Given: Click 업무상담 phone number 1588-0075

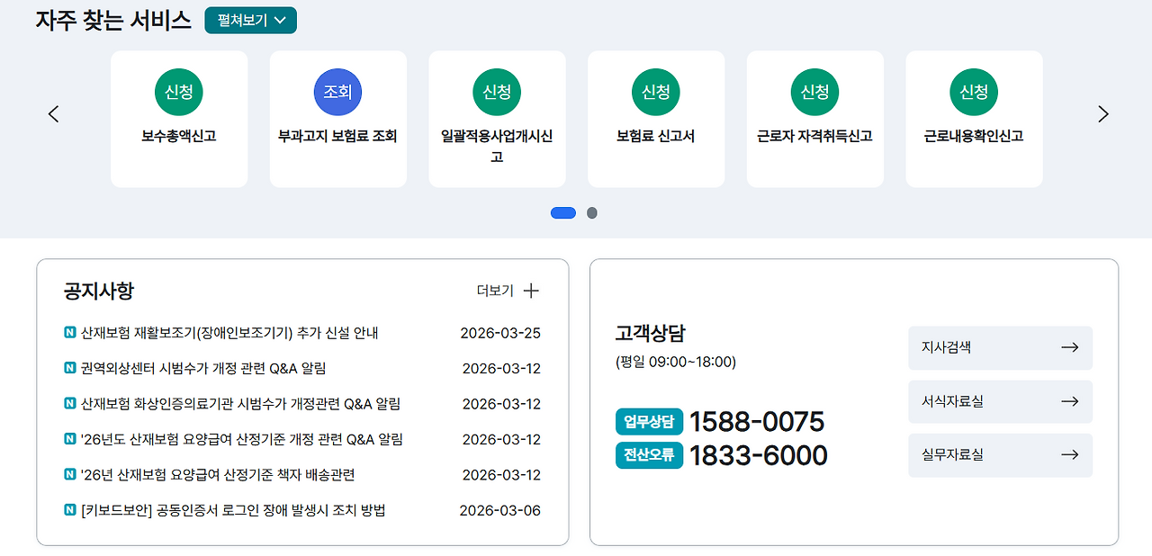Looking at the screenshot, I should coord(756,421).
